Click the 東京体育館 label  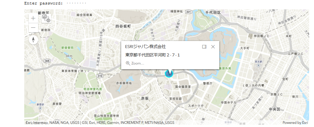(74, 71)
